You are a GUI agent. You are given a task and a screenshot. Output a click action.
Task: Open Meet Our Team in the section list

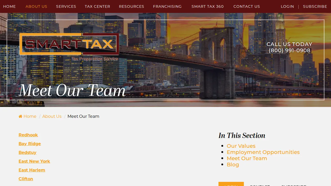pyautogui.click(x=247, y=158)
